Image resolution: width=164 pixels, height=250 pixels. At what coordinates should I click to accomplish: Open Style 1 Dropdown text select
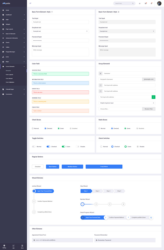coord(60,31)
